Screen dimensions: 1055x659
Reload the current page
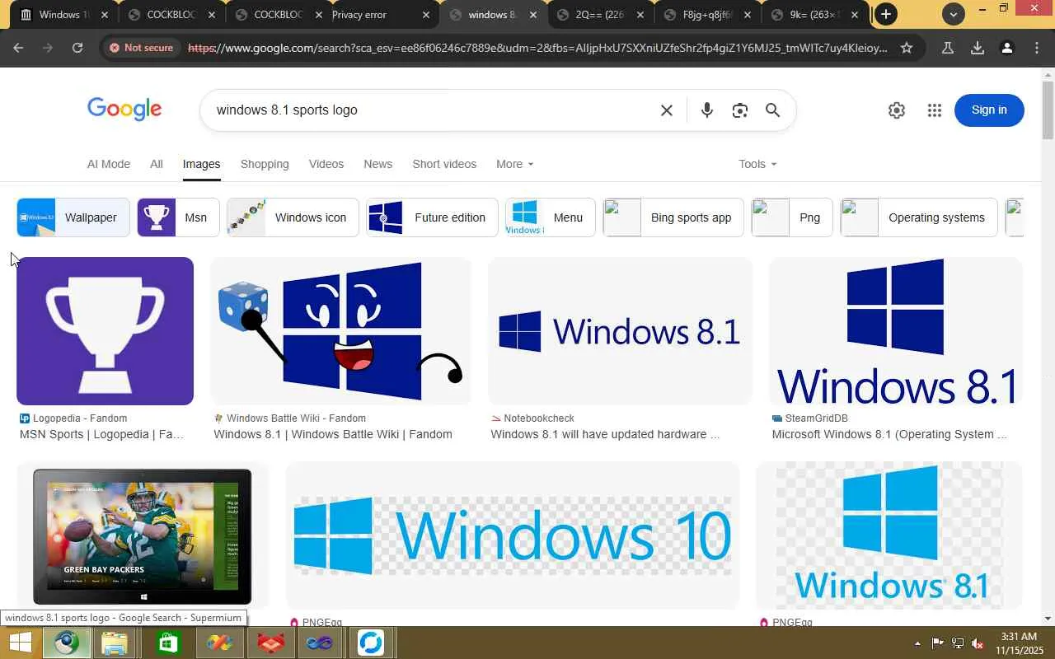click(77, 48)
